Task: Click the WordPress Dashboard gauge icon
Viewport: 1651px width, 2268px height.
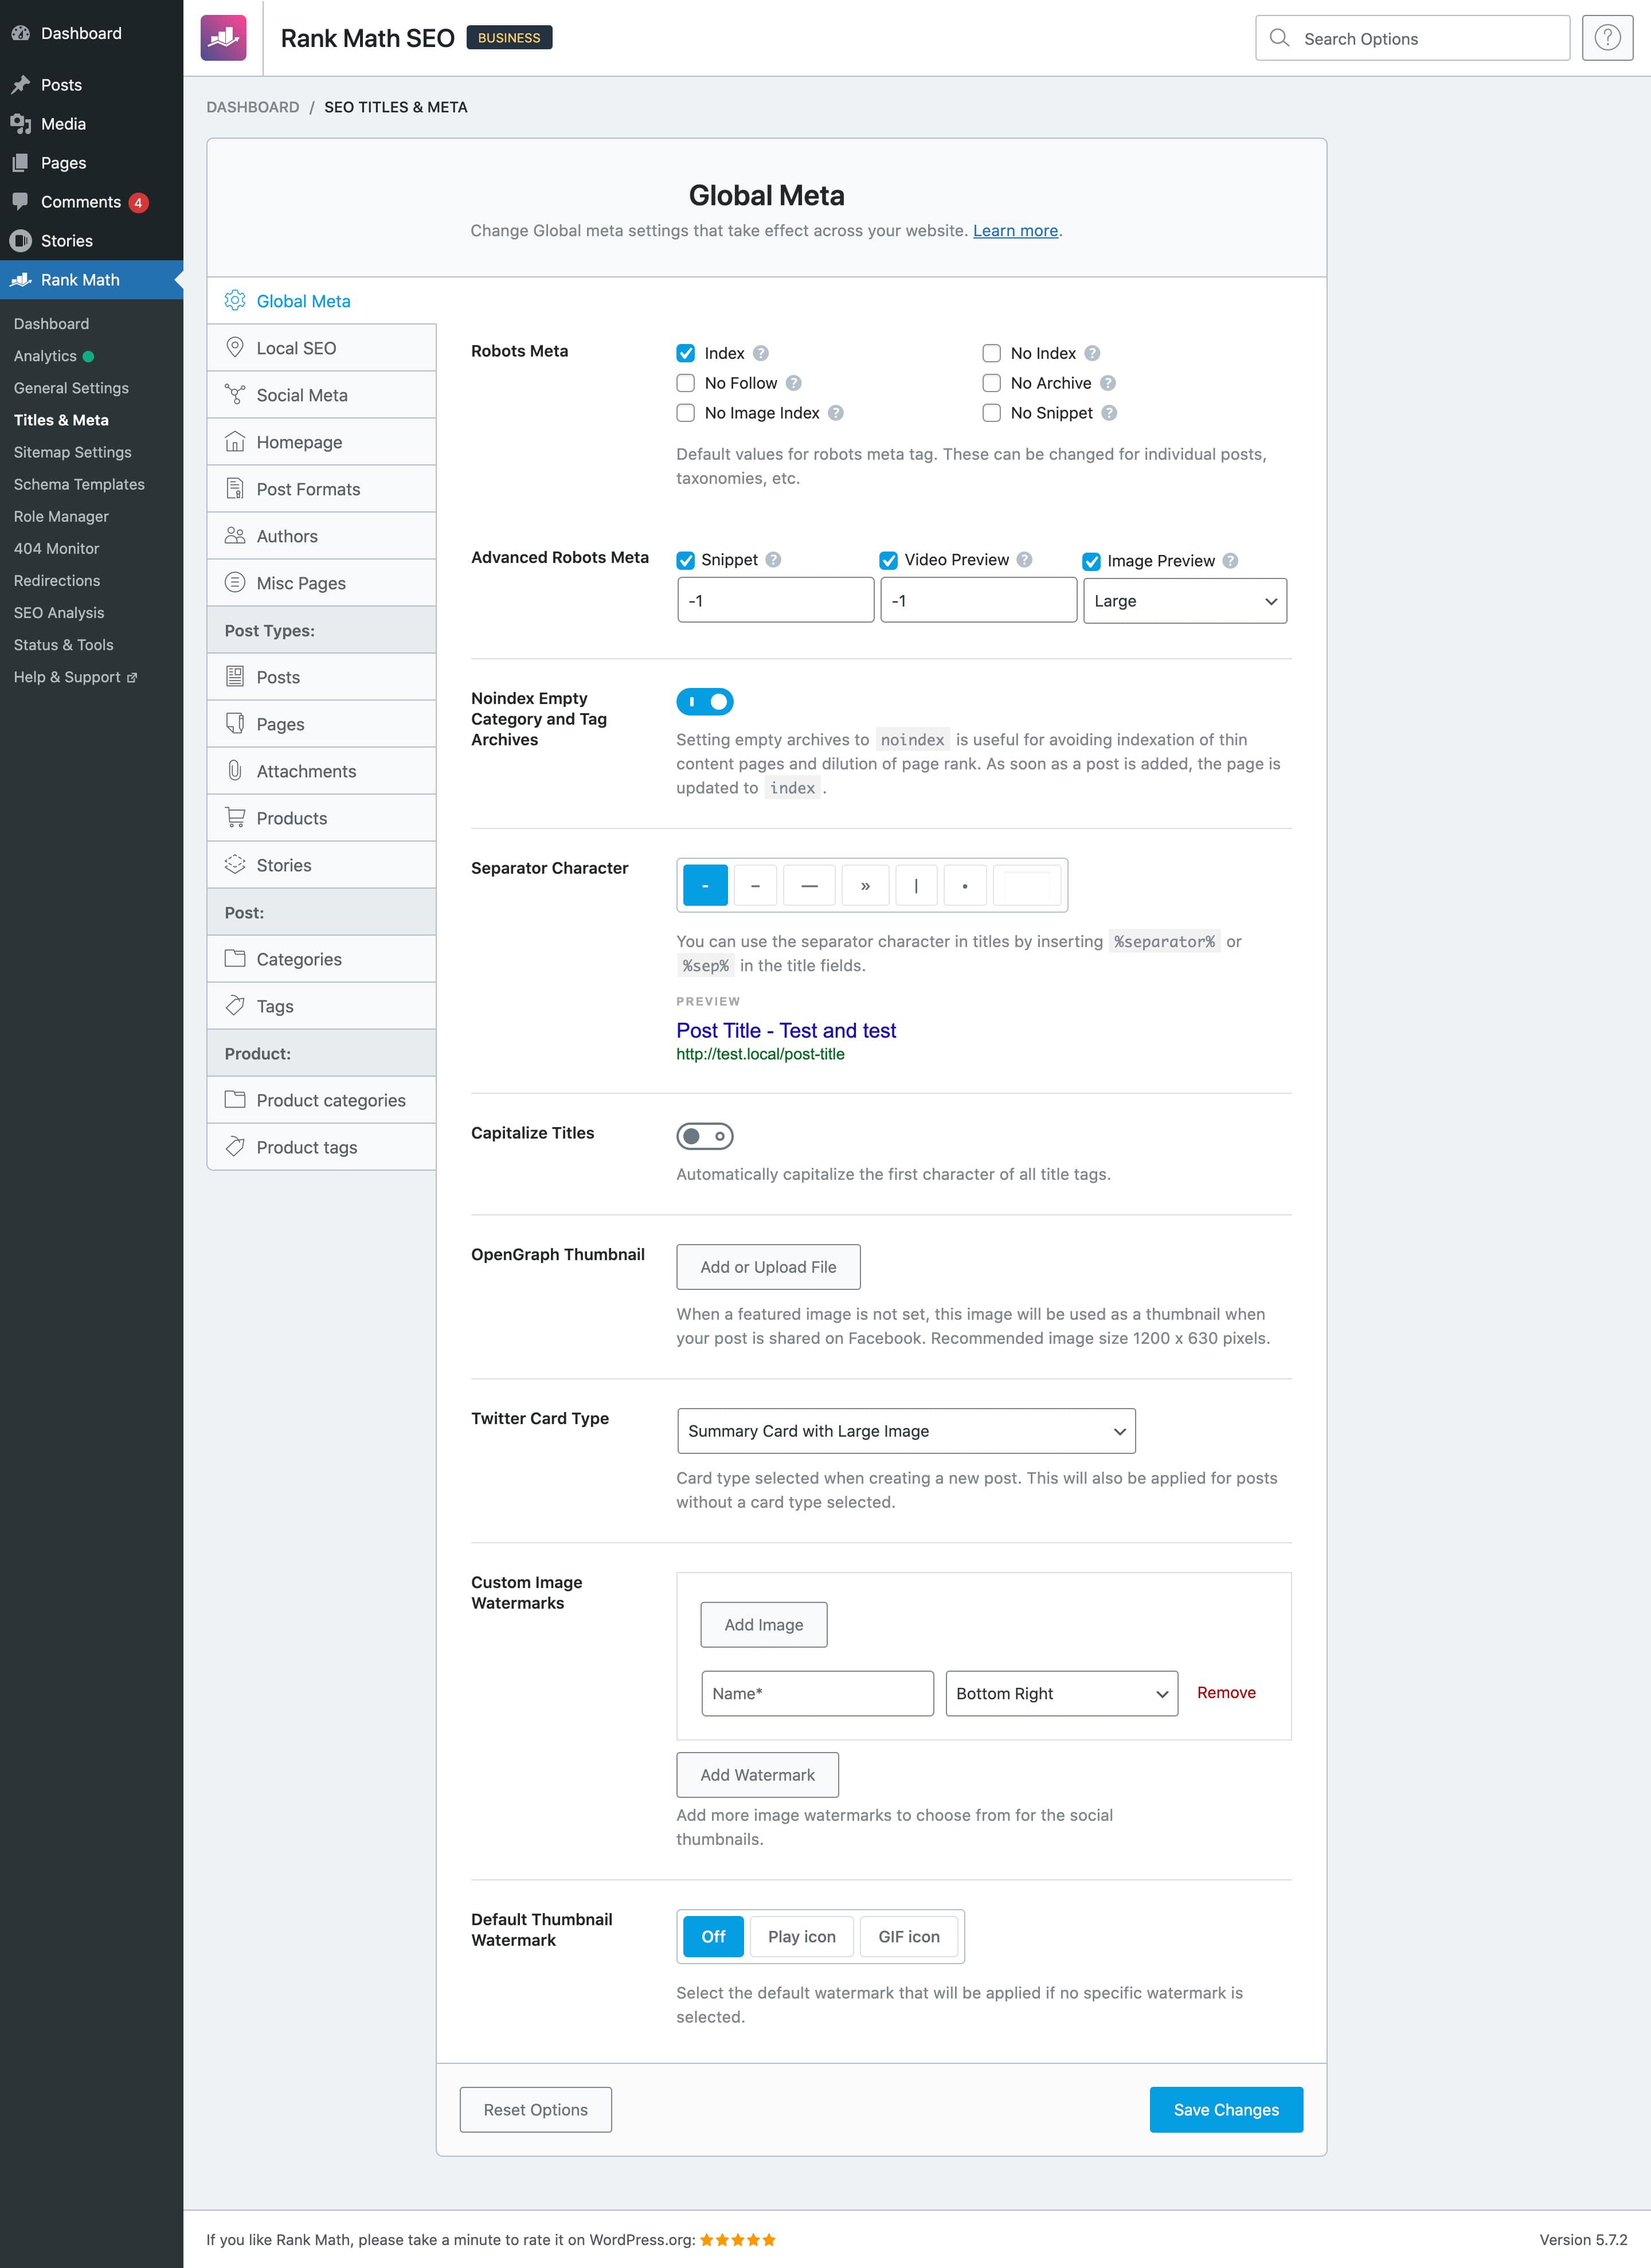Action: click(x=20, y=33)
